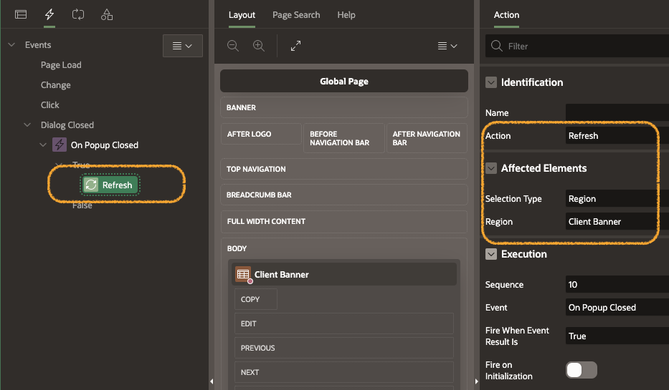Collapse the Dialog Closed tree node
Screen dimensions: 669x390
(x=27, y=125)
